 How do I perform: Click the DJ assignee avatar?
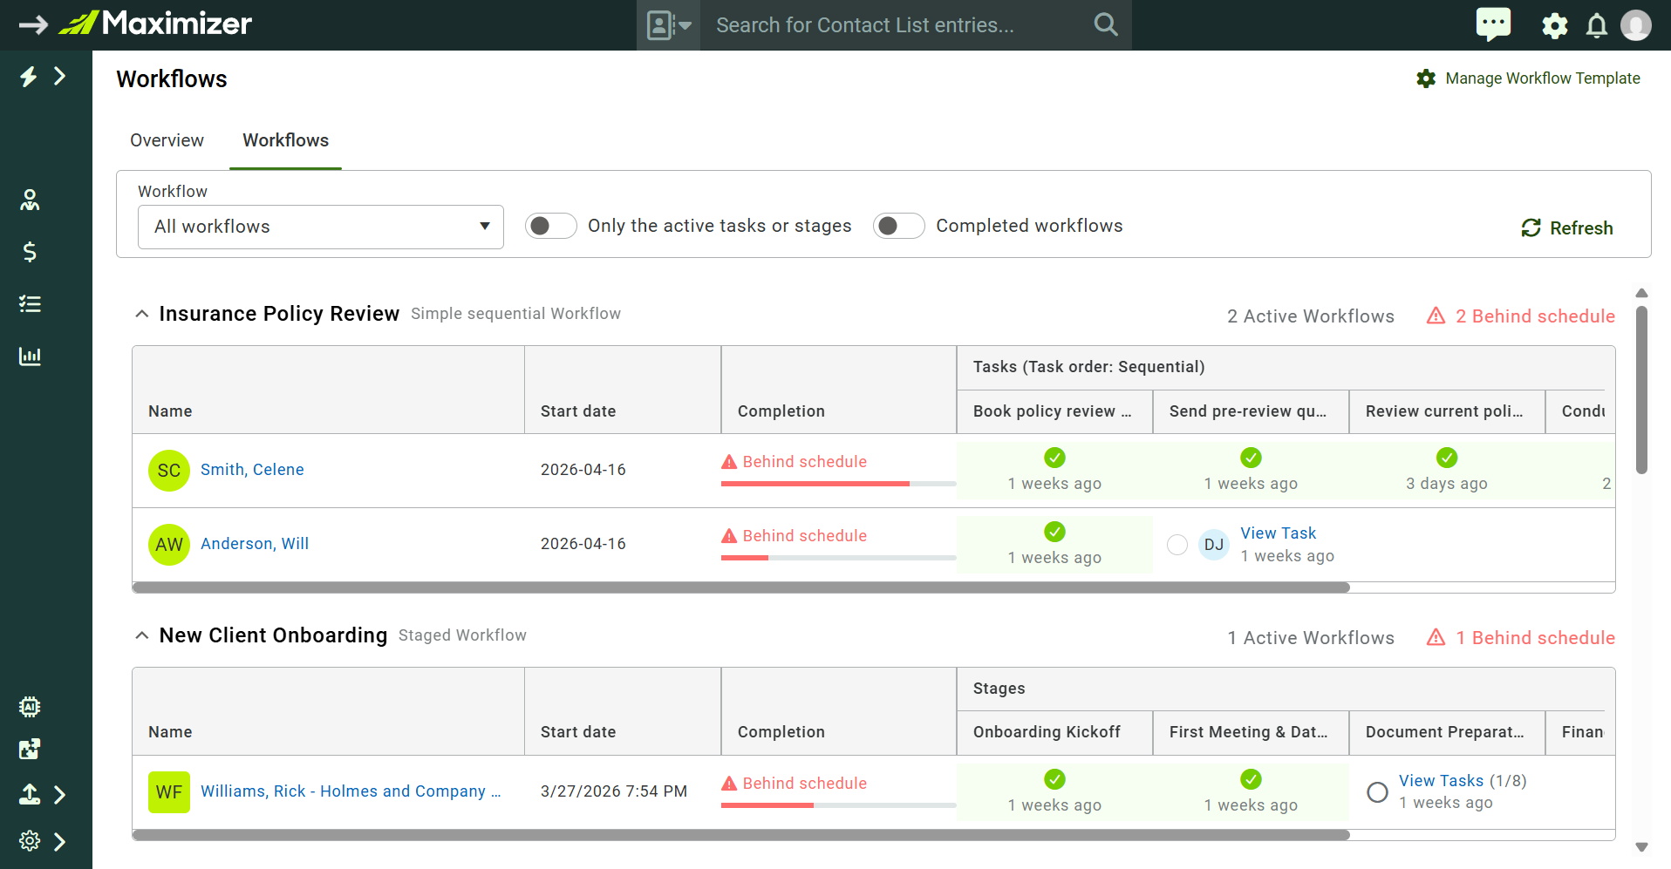[x=1214, y=545]
